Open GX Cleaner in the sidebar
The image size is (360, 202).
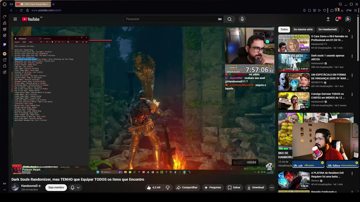tap(4, 23)
